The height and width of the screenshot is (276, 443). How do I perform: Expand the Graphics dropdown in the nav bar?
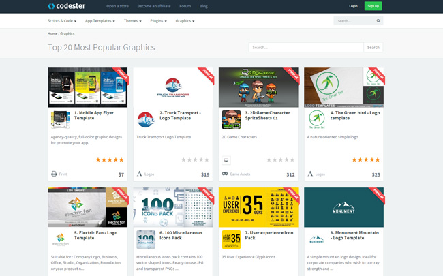pos(185,21)
